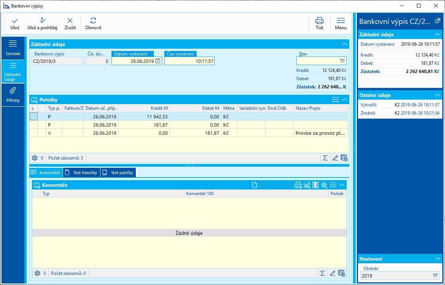Click the calendar icon in Datum vystavení
This screenshot has width=445, height=285.
[158, 61]
